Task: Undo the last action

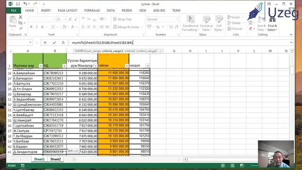Action: coord(25,4)
